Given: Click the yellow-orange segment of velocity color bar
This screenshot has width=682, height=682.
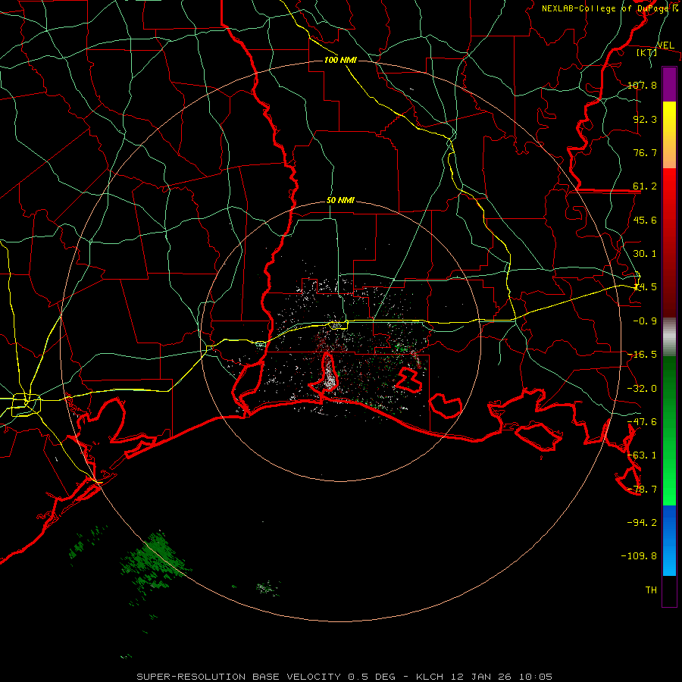Looking at the screenshot, I should (x=669, y=135).
